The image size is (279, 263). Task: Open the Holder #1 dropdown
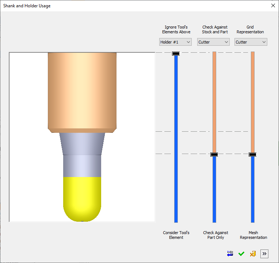[x=175, y=42]
